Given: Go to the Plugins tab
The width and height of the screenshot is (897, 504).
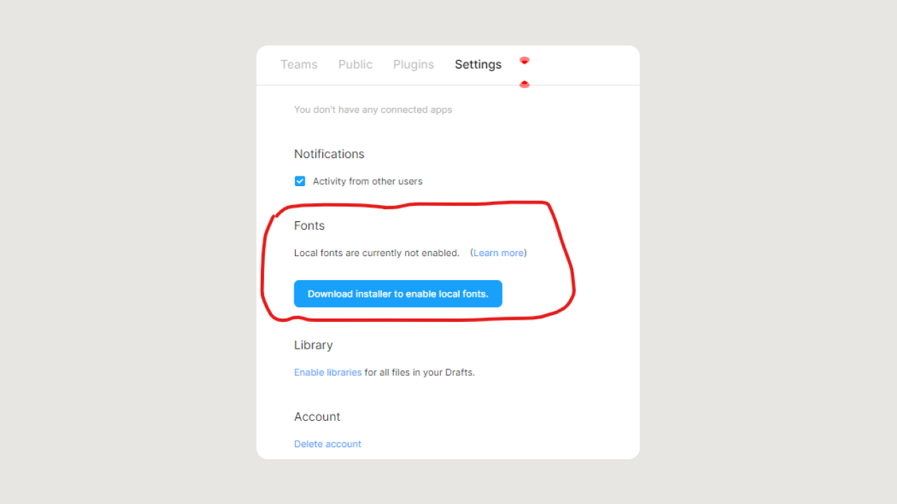Looking at the screenshot, I should click(x=413, y=64).
